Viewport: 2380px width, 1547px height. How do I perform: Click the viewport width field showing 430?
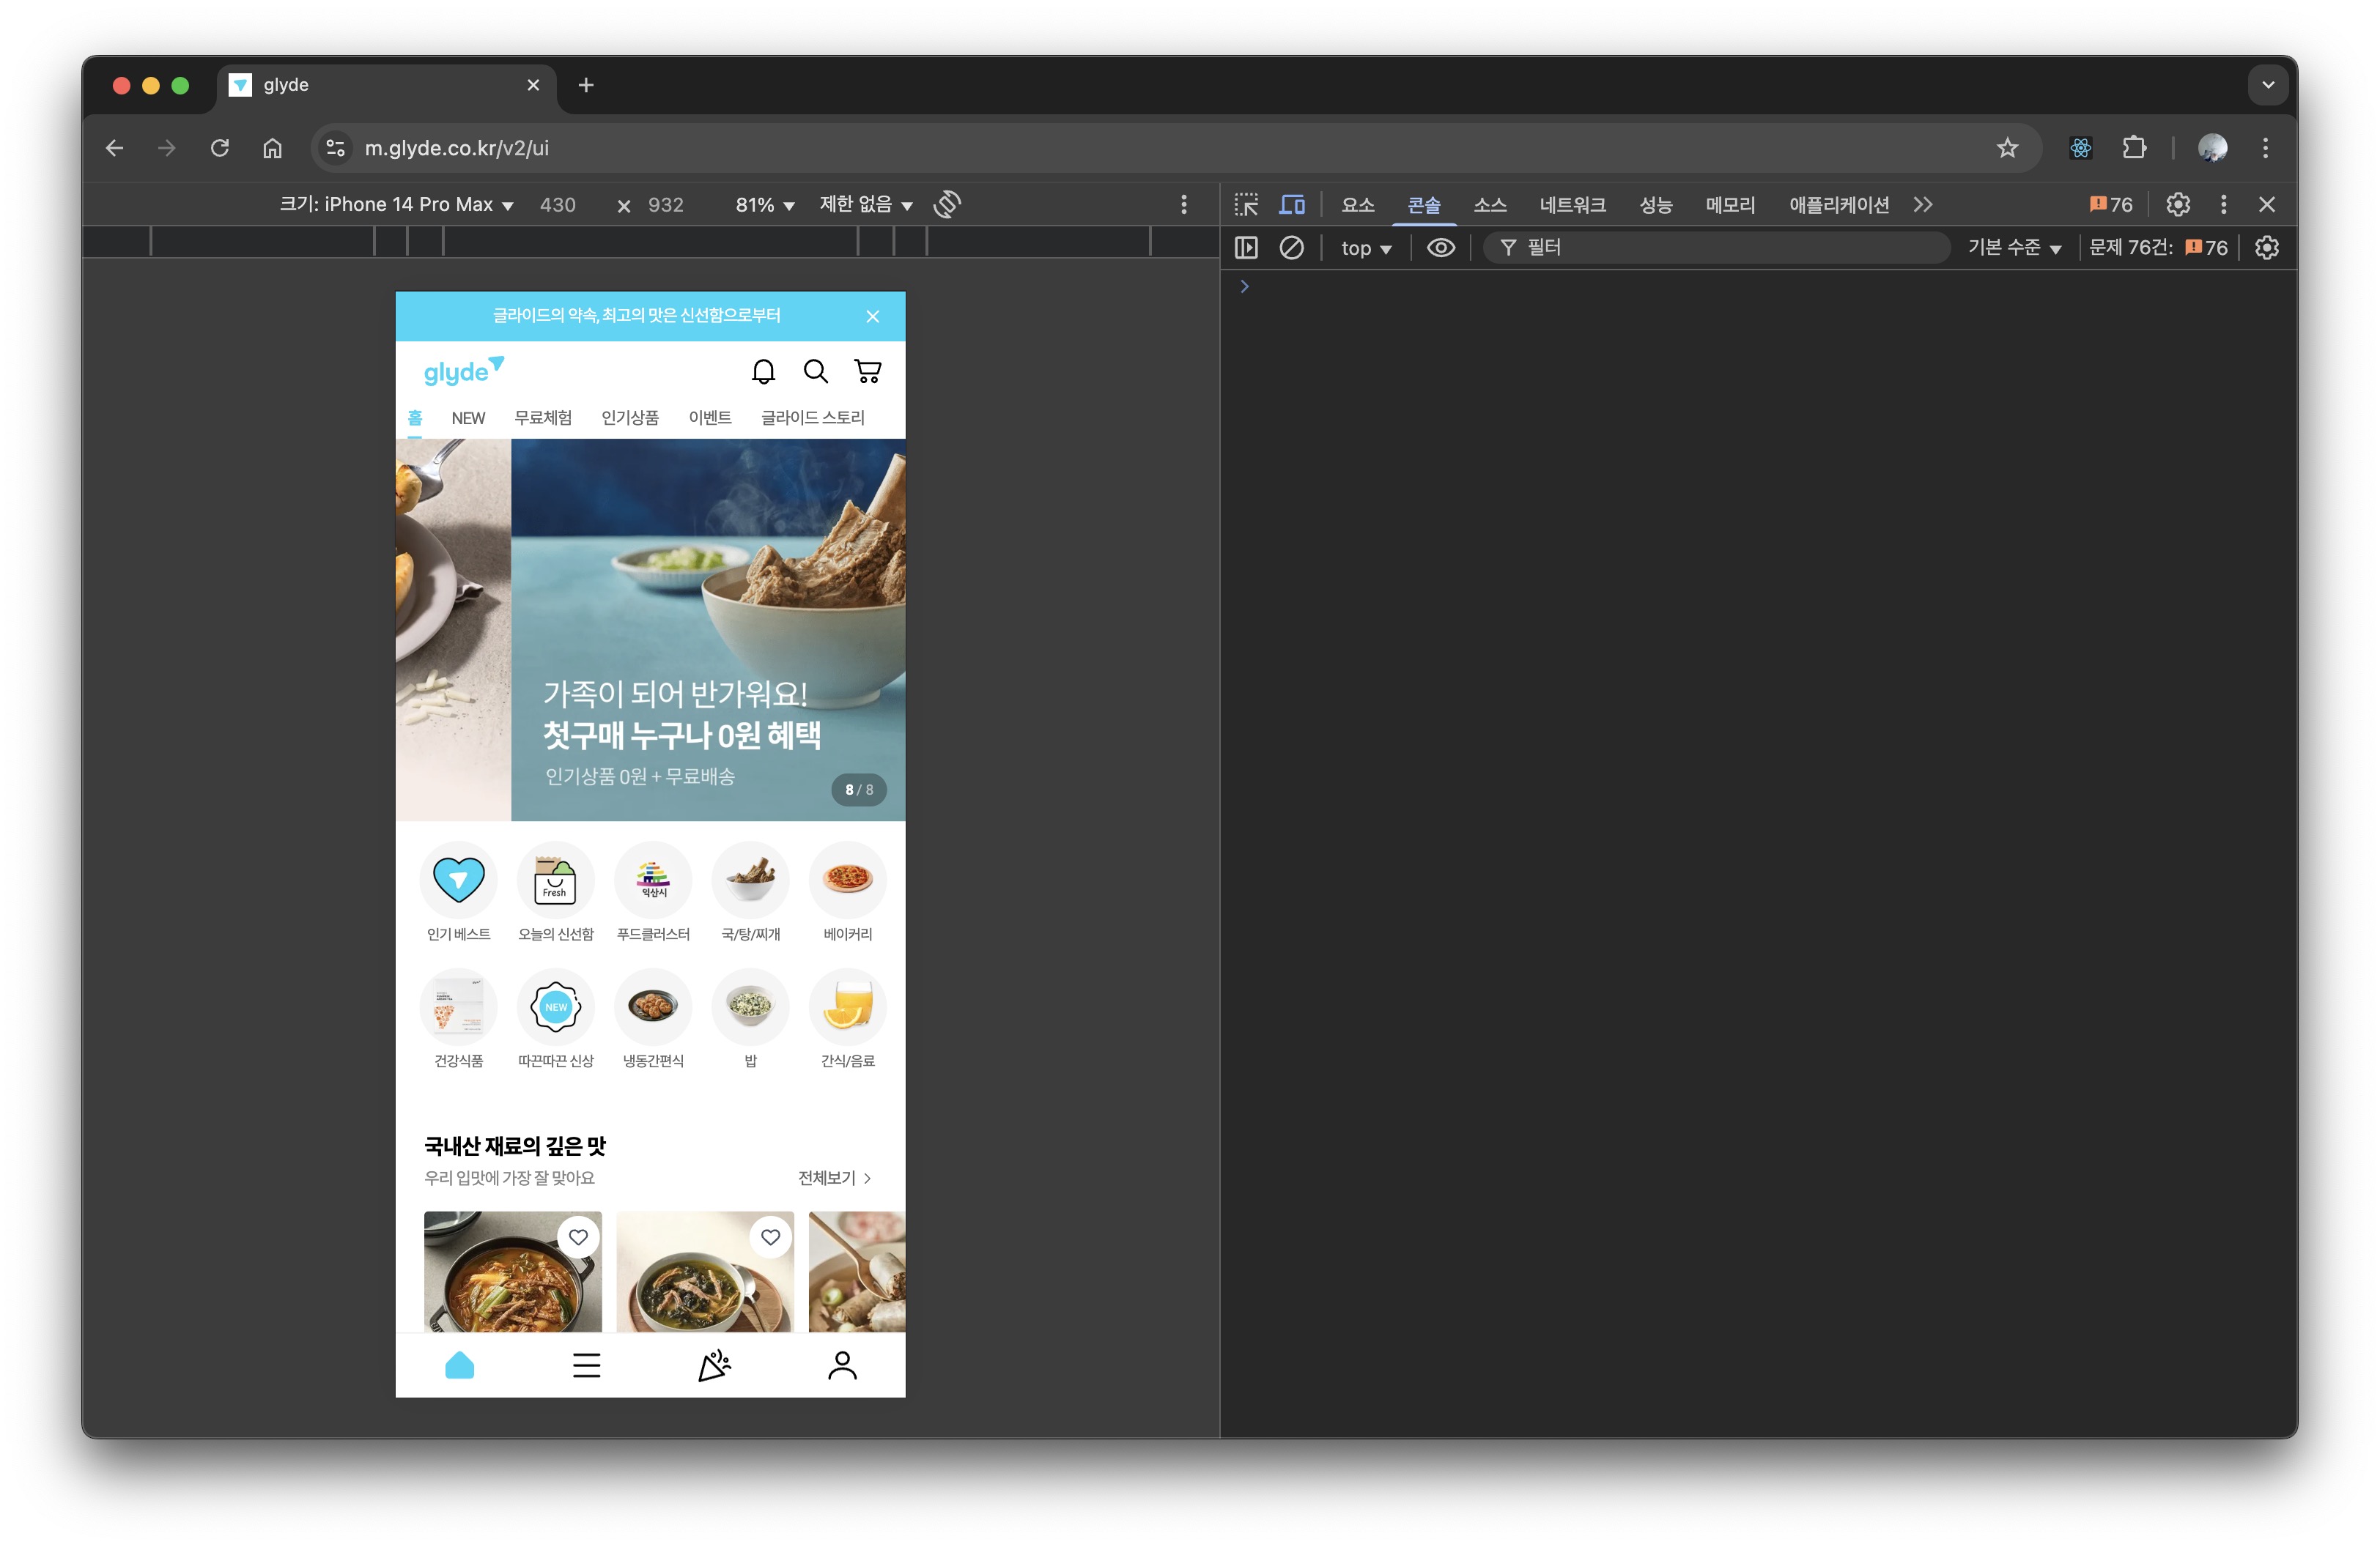click(x=558, y=205)
